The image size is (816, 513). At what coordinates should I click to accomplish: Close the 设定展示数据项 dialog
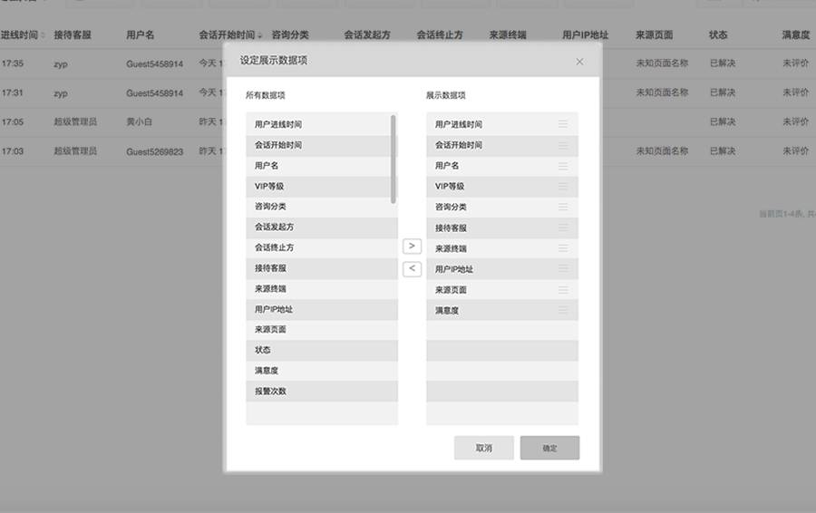579,62
